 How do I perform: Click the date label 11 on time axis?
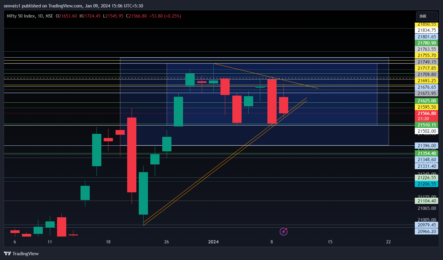[50, 242]
